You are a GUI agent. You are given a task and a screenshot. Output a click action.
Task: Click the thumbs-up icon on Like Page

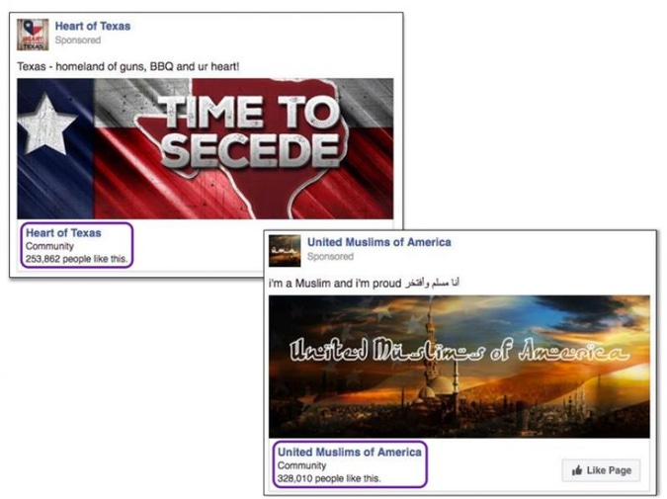pos(577,470)
